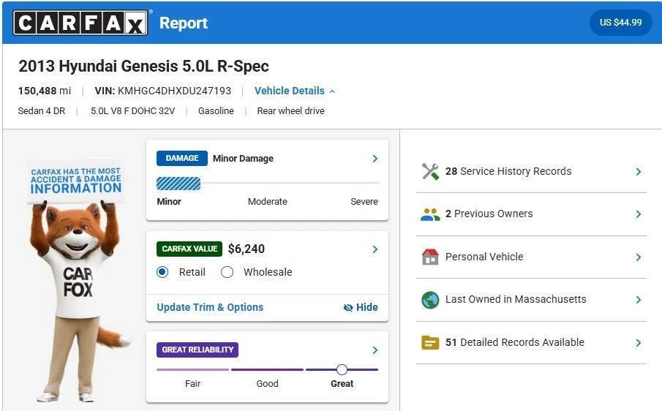Click the 5.0L V8 F DOHC 32V text

(132, 111)
